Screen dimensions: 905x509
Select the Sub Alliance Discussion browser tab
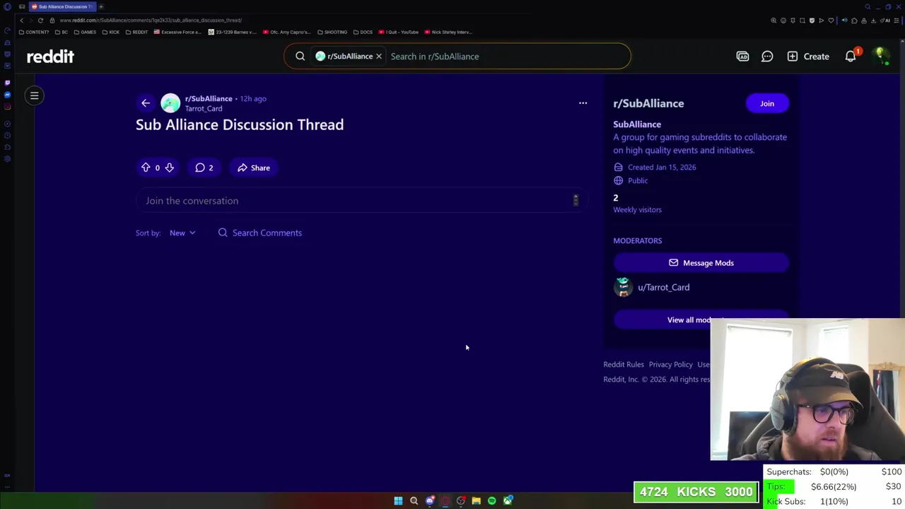tap(62, 6)
